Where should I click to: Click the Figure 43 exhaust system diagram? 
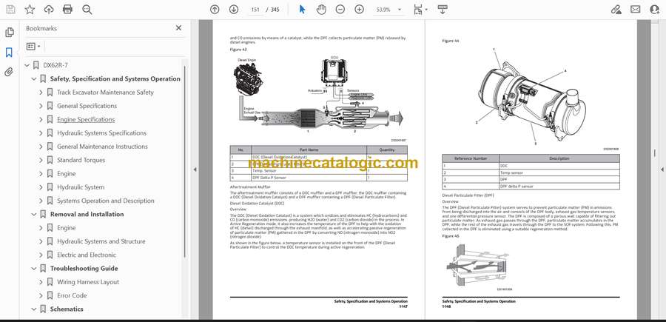(318, 96)
